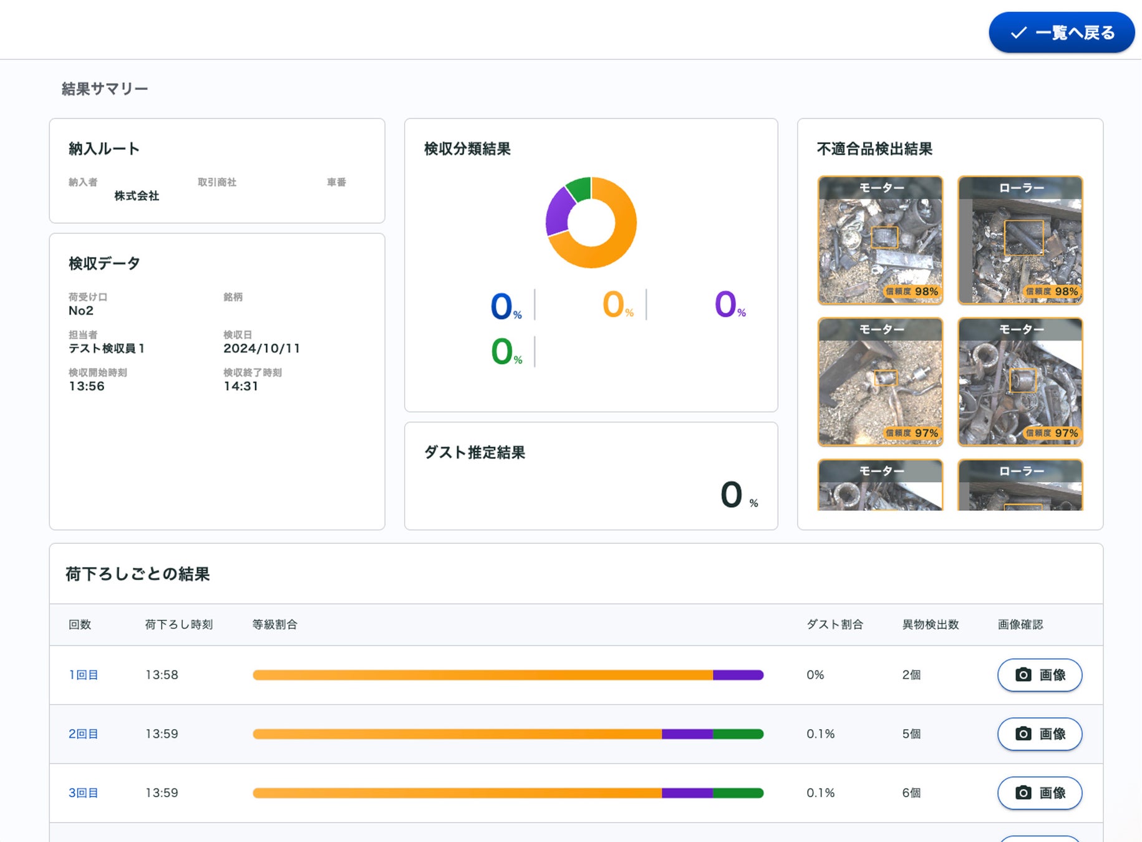Open the 2回目 unloading link
This screenshot has width=1142, height=842.
[x=83, y=734]
